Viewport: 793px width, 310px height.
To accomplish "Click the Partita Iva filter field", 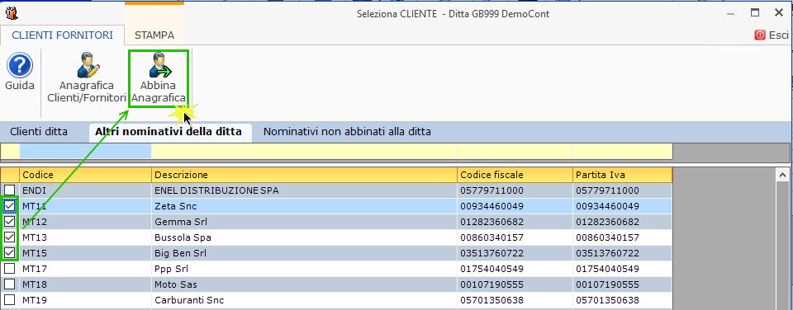I will click(x=622, y=151).
